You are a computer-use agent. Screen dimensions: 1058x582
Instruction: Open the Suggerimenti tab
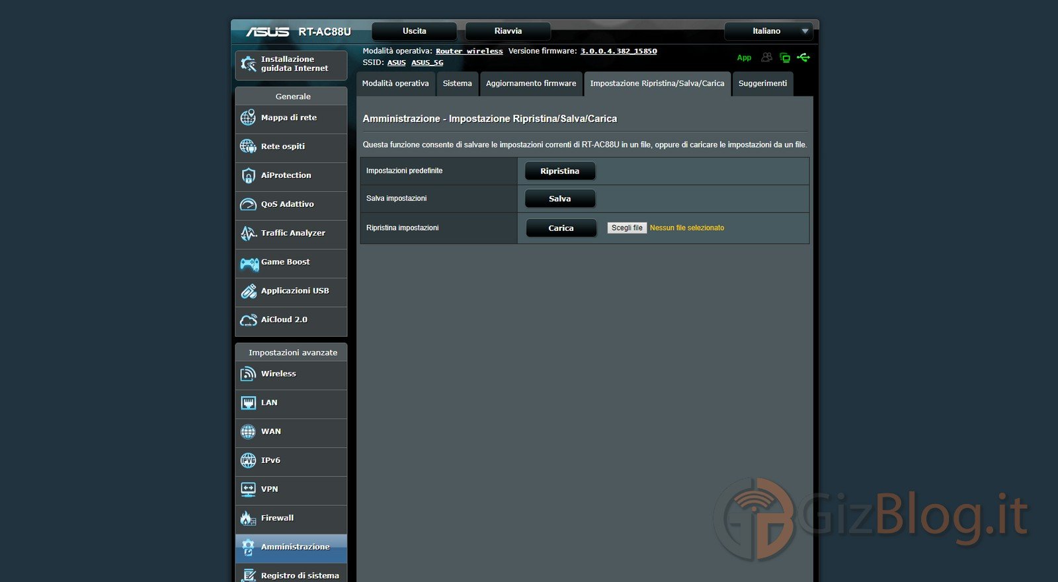tap(762, 83)
